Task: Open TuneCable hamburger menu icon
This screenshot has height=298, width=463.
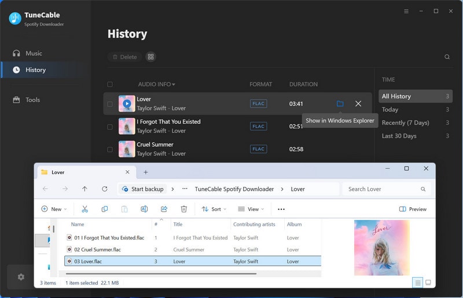Action: coord(406,11)
